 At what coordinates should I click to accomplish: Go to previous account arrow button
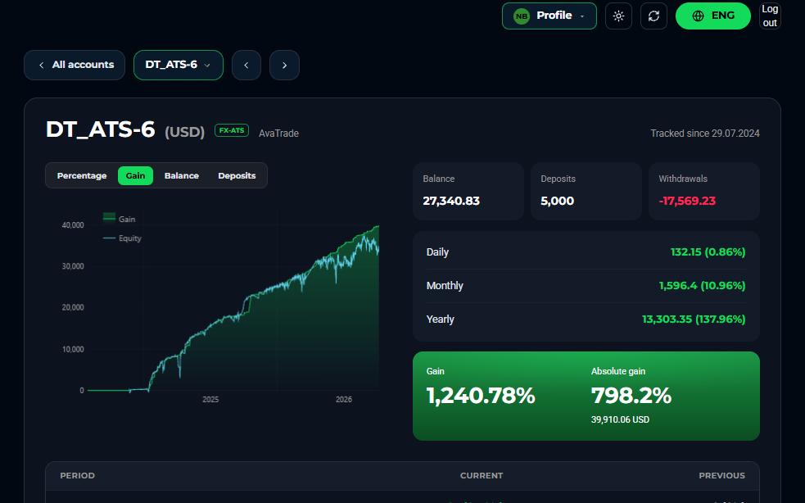(x=246, y=66)
